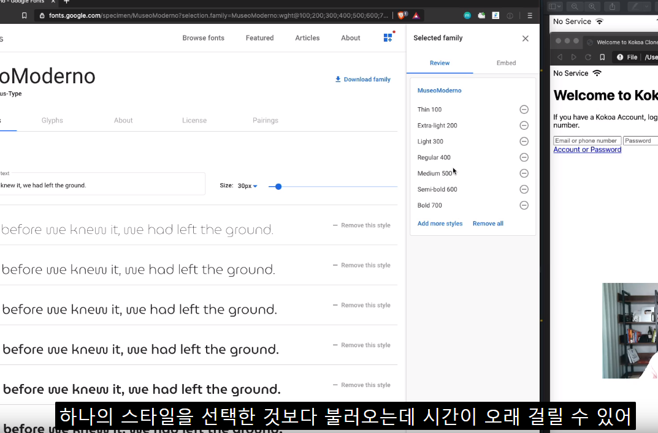Click the Password field in Kokoa page

point(640,141)
